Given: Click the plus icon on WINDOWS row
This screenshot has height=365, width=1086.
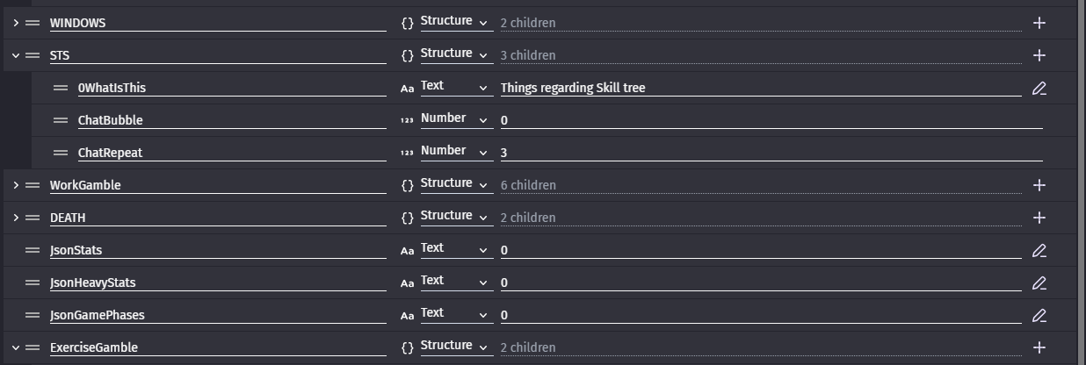Looking at the screenshot, I should click(1039, 23).
